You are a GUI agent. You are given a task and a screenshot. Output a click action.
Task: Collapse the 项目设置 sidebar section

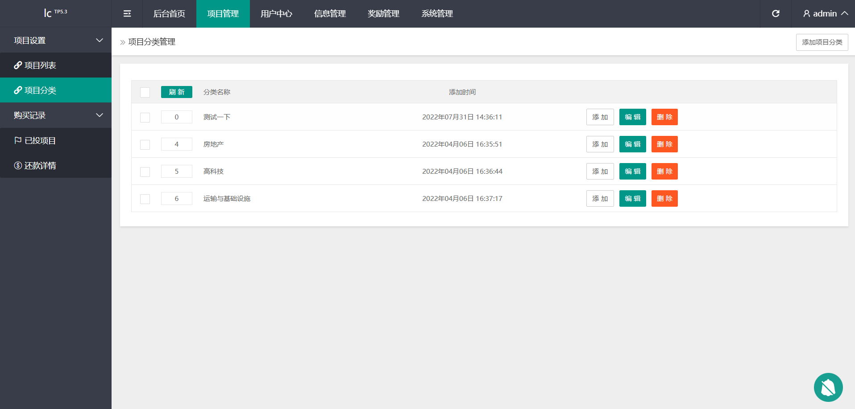tap(100, 41)
